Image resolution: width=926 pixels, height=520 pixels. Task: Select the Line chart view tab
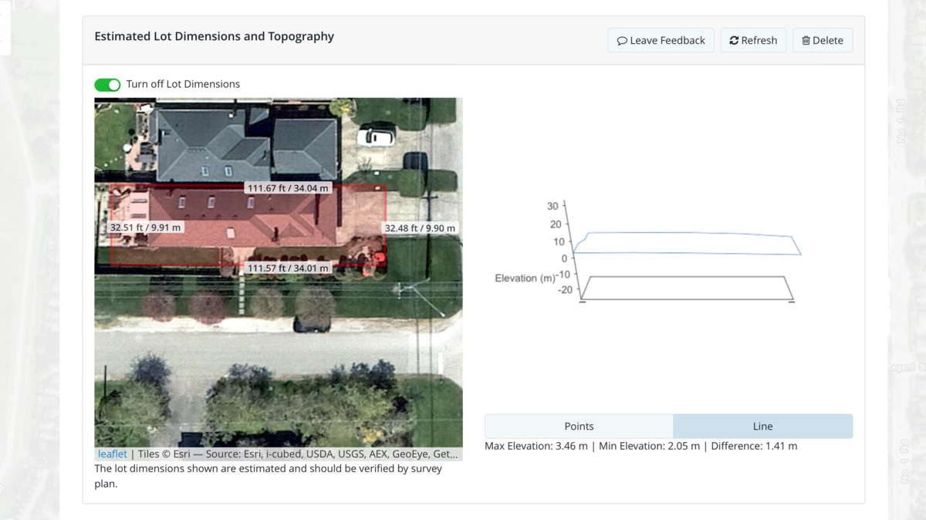762,426
